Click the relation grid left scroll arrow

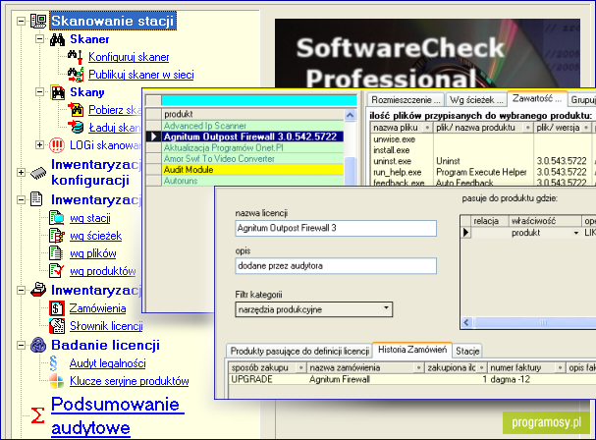[466, 323]
